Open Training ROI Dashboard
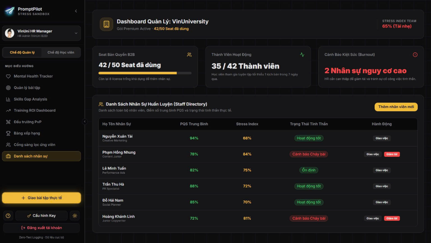This screenshot has height=243, width=431. (41, 111)
